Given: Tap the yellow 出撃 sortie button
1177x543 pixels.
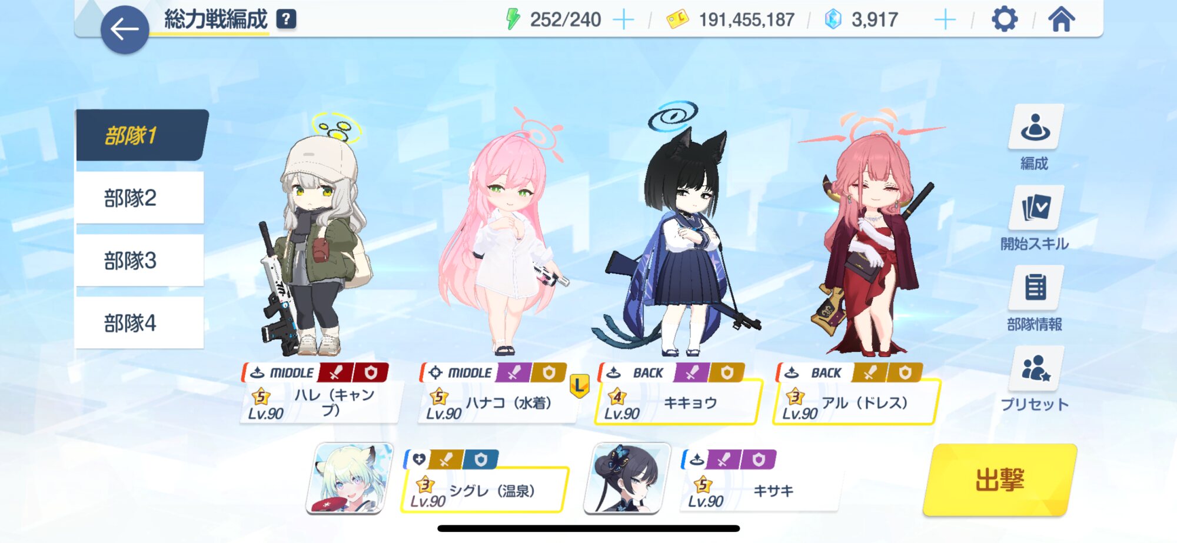Looking at the screenshot, I should pos(1000,480).
